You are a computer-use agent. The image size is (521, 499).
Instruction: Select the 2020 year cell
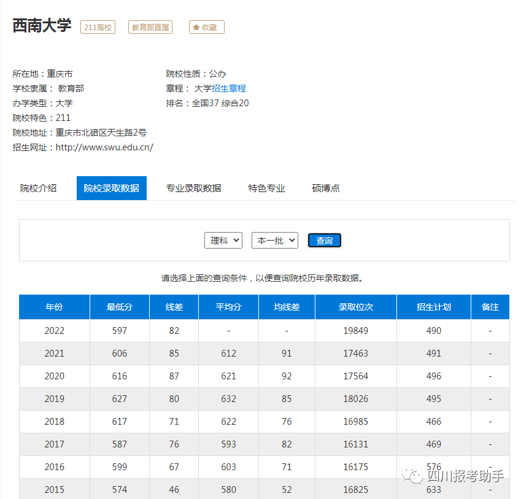pos(54,376)
